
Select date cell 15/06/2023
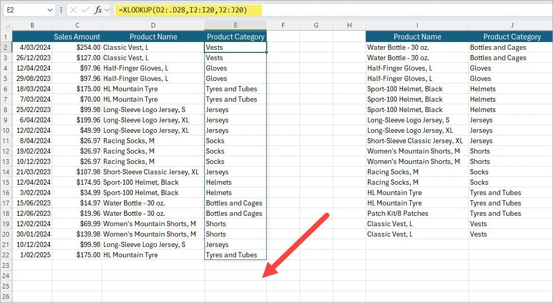32,203
